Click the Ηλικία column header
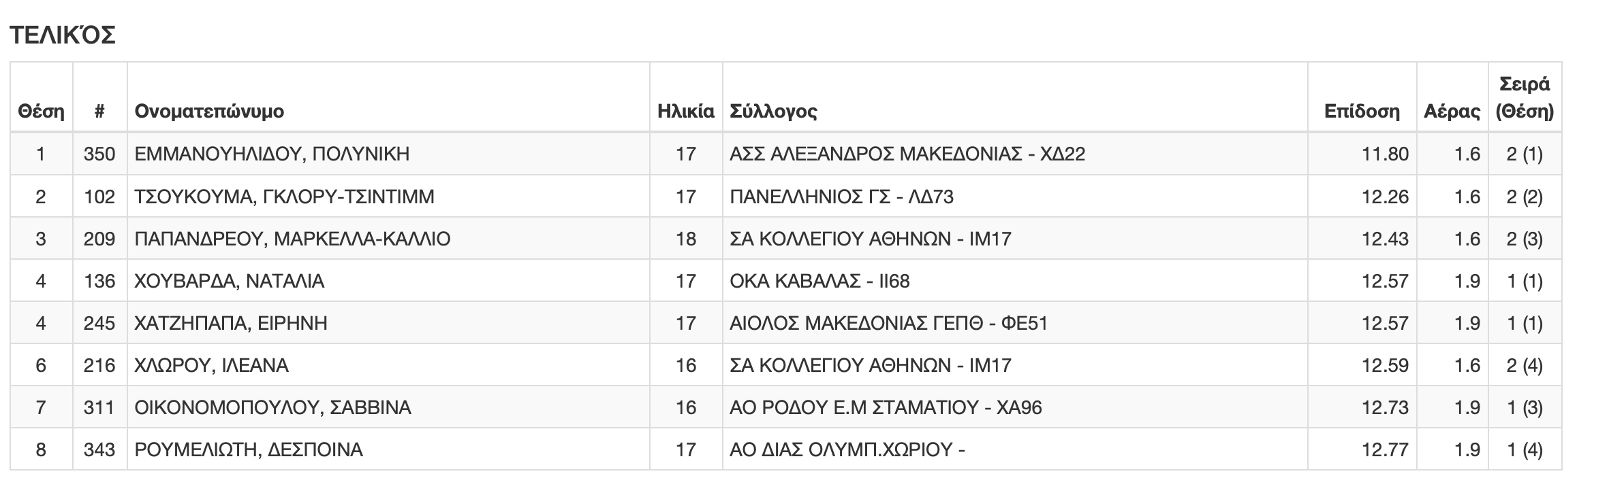This screenshot has width=1609, height=495. tap(686, 111)
